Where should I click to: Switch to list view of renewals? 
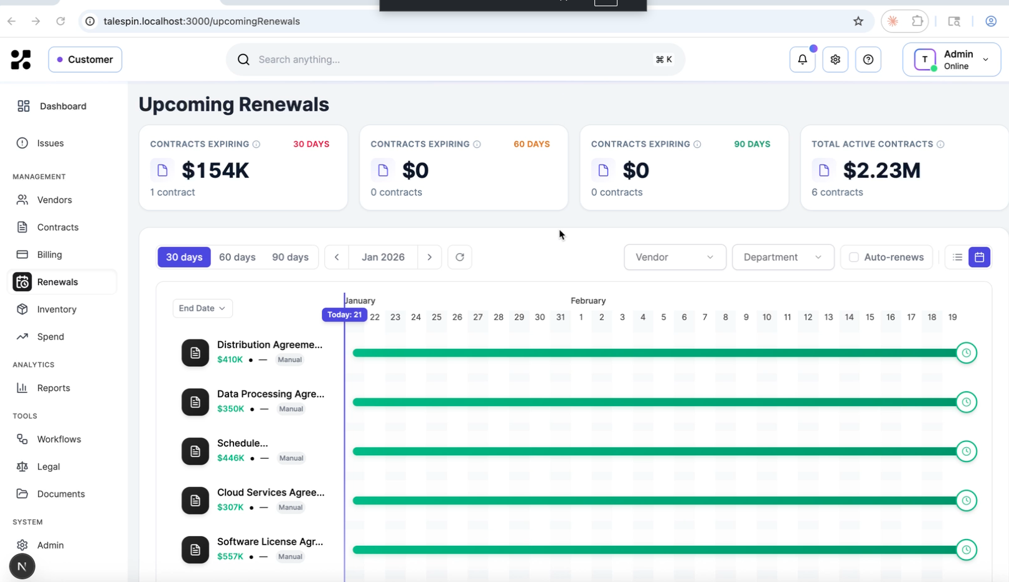click(957, 257)
